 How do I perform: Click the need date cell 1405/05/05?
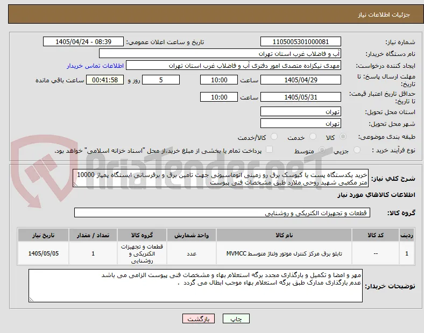(43, 253)
